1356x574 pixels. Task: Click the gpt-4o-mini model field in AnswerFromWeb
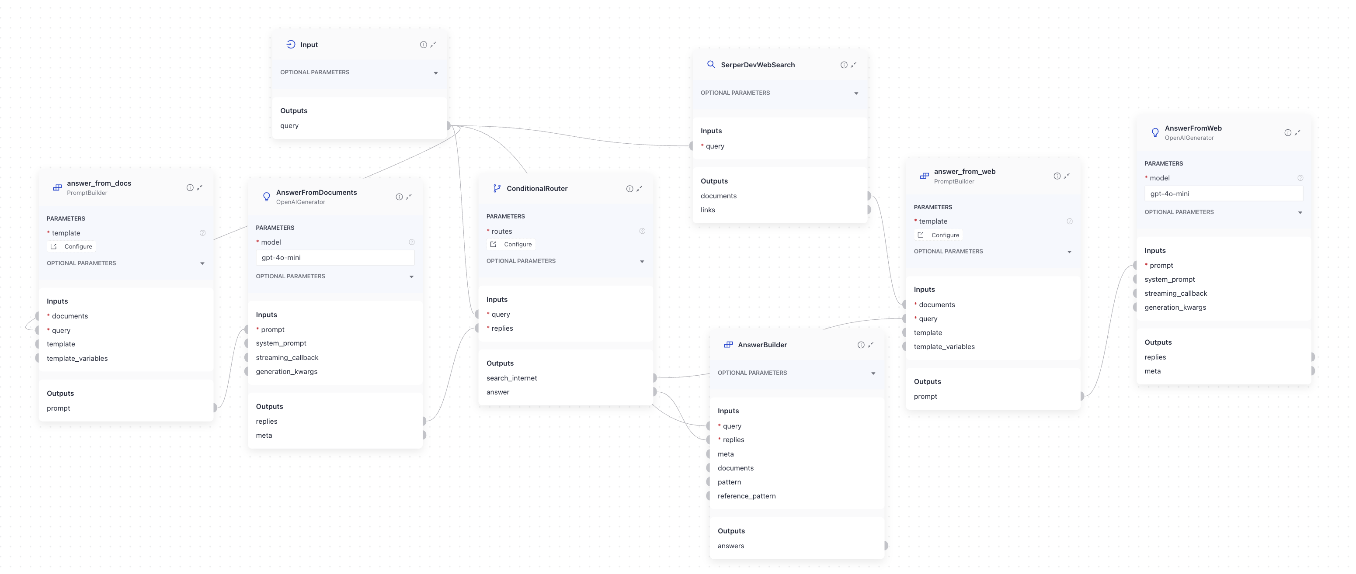point(1224,193)
